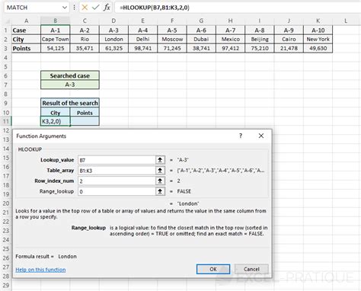
Task: Collapse dialog via Row_index_num range selector
Action: 160,181
